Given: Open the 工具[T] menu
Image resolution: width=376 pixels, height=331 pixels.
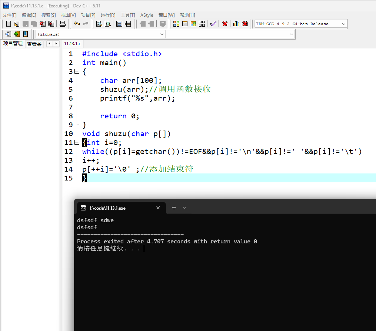Looking at the screenshot, I should [128, 15].
